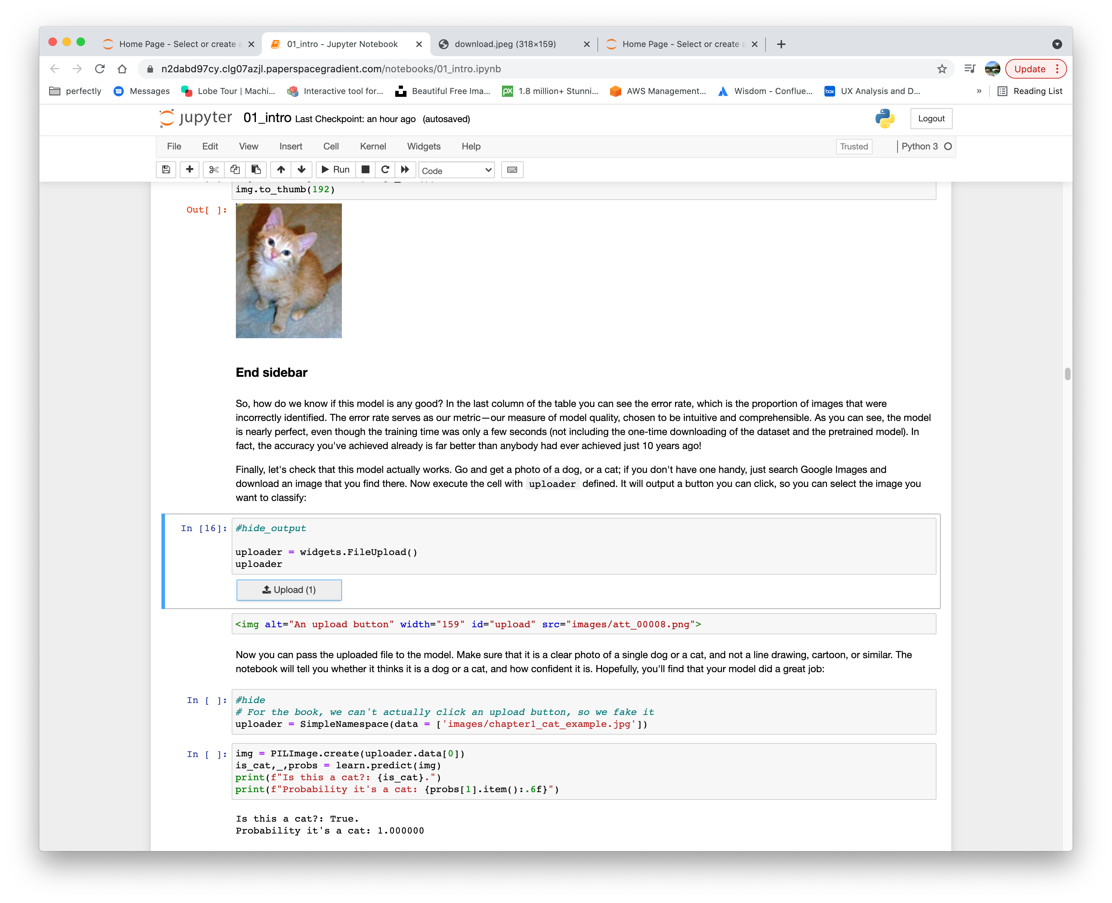Insert a new cell with the plus icon

(190, 169)
